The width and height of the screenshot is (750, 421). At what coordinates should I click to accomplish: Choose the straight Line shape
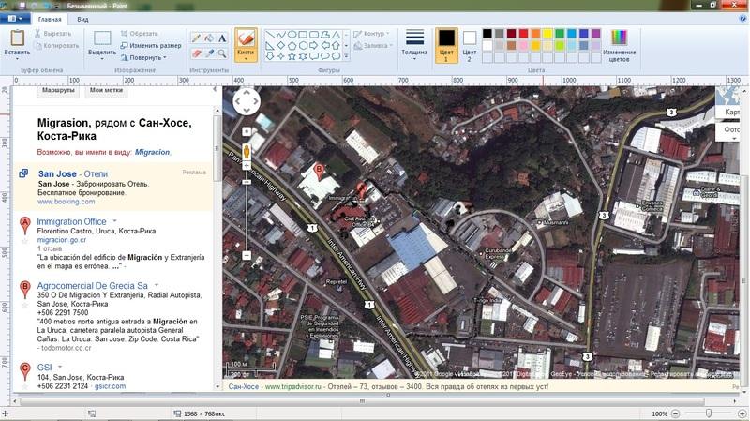(x=270, y=35)
